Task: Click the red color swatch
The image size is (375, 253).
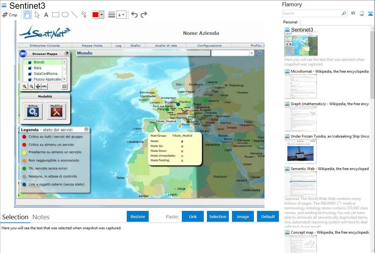Action: pos(95,15)
